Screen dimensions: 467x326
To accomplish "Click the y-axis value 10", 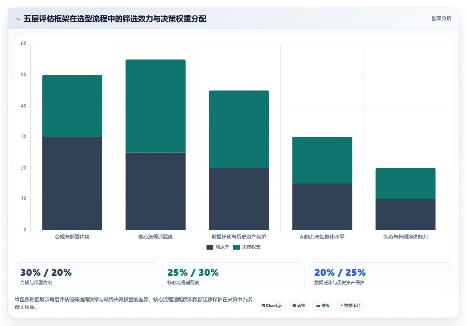I will point(24,199).
